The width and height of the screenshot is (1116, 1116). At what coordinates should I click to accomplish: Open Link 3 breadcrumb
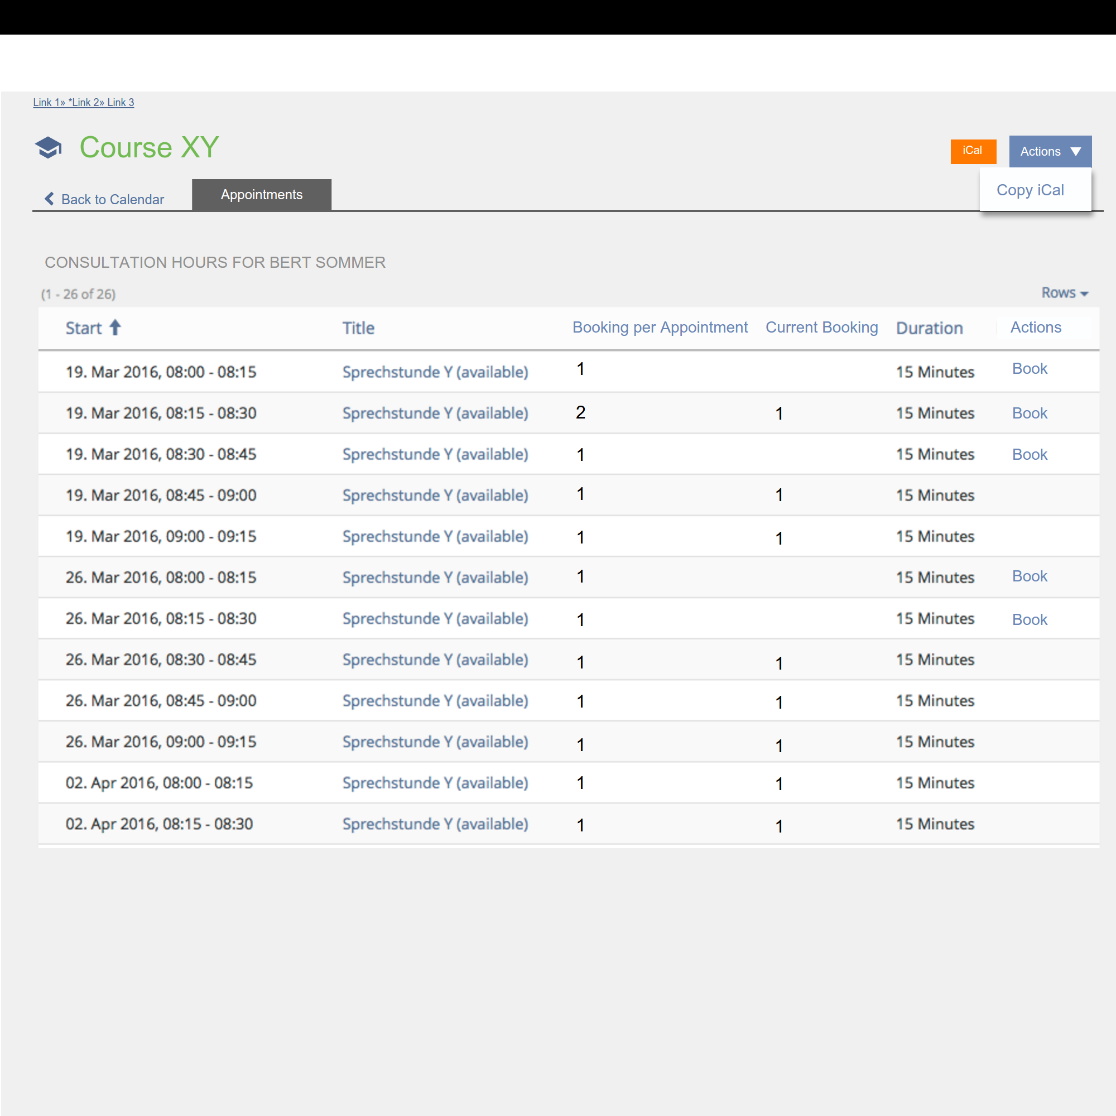pos(120,102)
